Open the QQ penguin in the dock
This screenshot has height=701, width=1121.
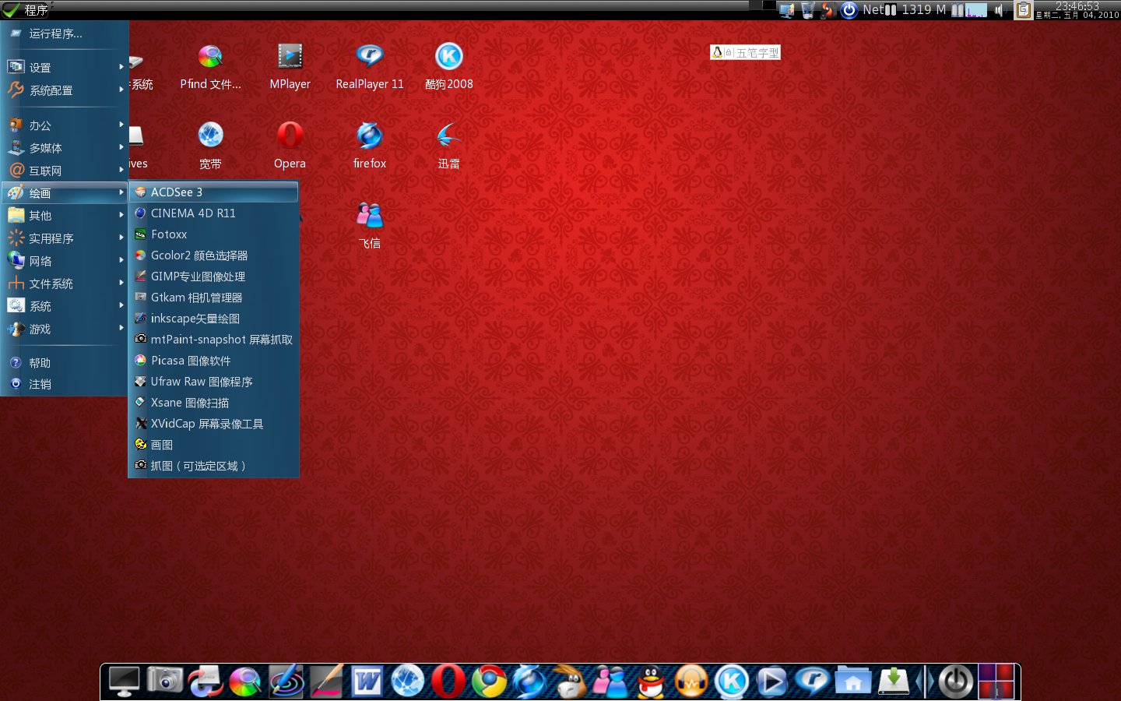[650, 682]
